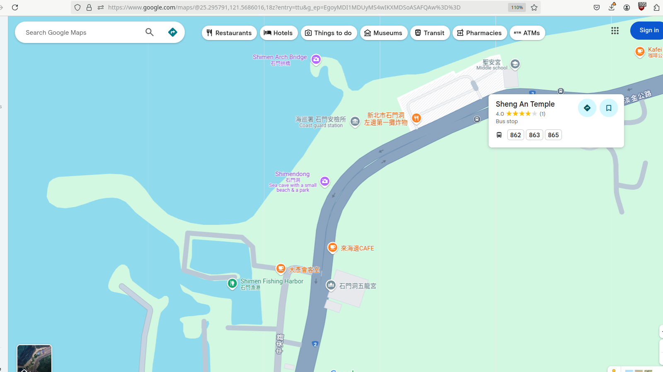The height and width of the screenshot is (372, 663).
Task: Filter map by Restaurants
Action: pos(229,33)
